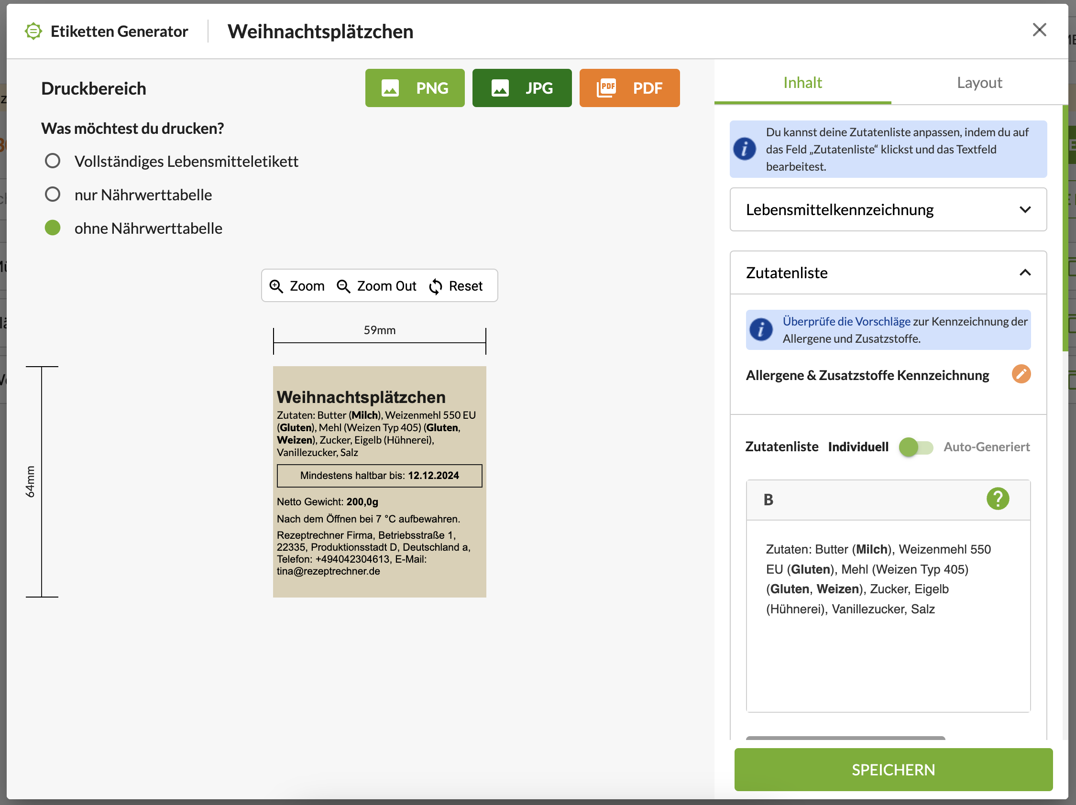This screenshot has height=805, width=1076.
Task: Collapse the Zutatenliste section chevron
Action: coord(1024,272)
